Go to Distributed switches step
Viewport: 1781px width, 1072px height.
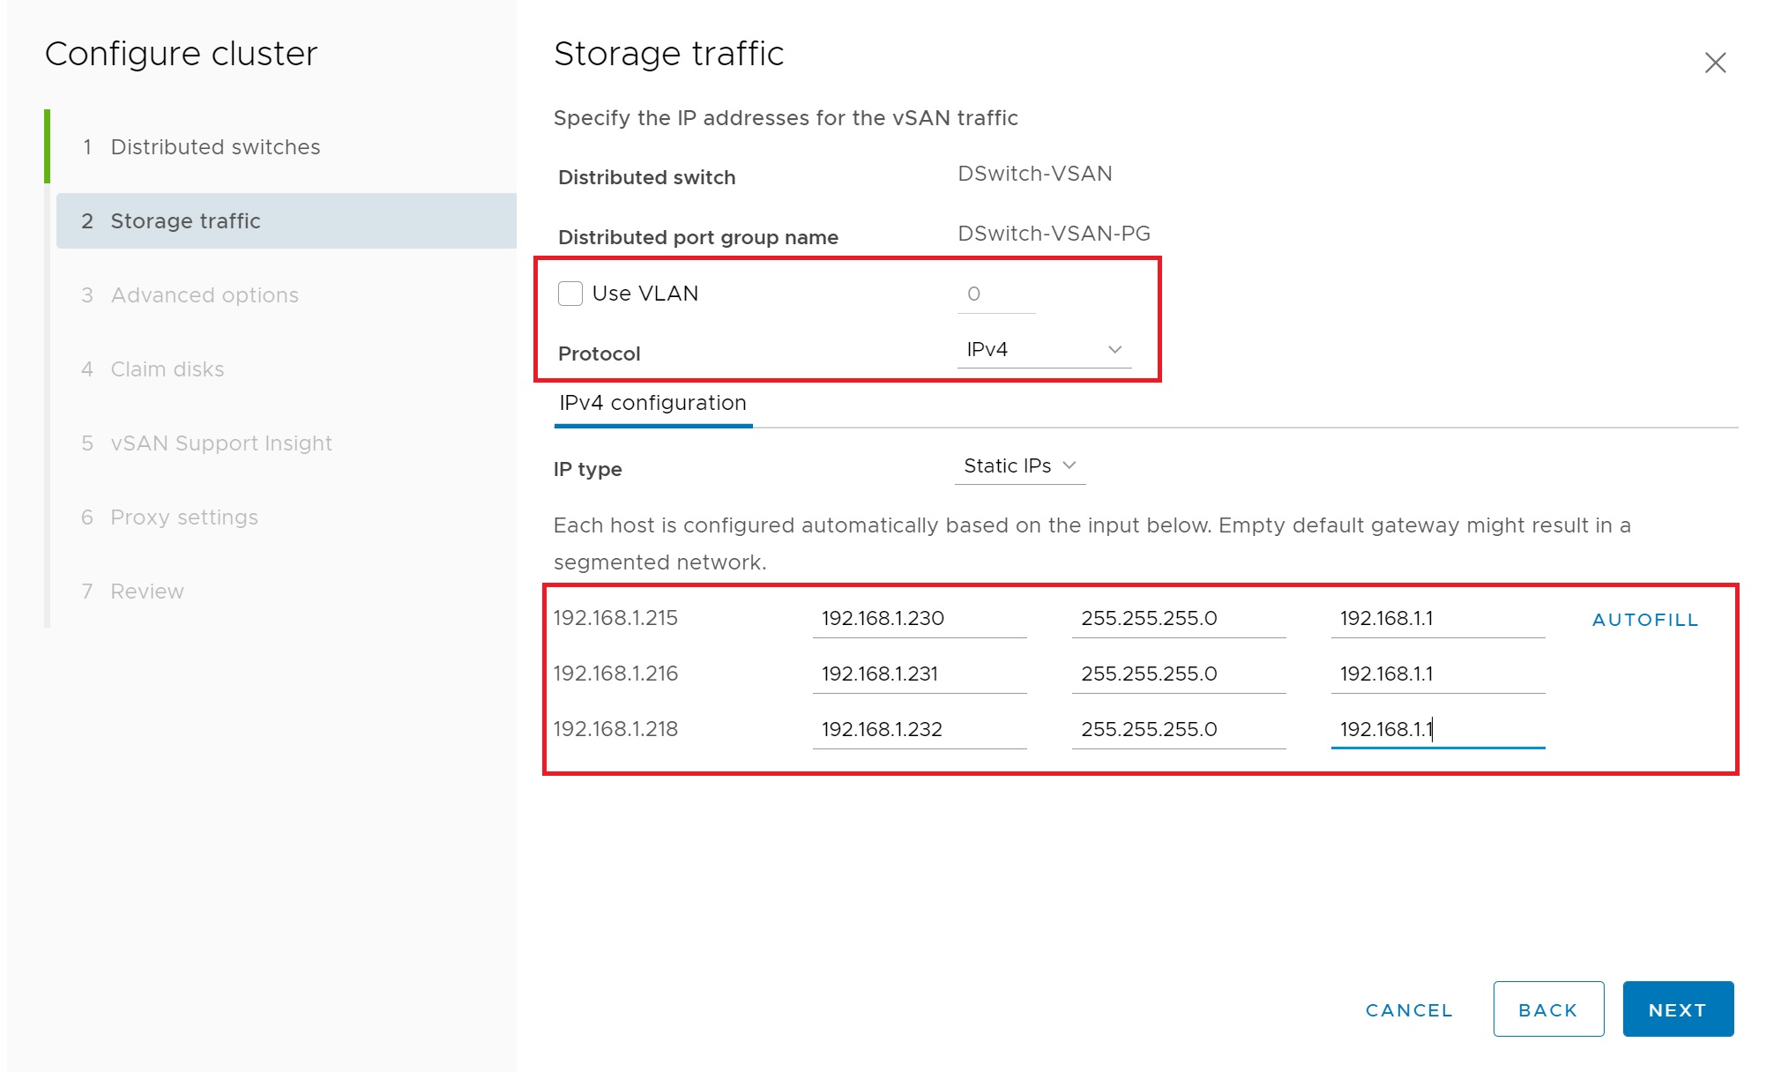pyautogui.click(x=215, y=147)
